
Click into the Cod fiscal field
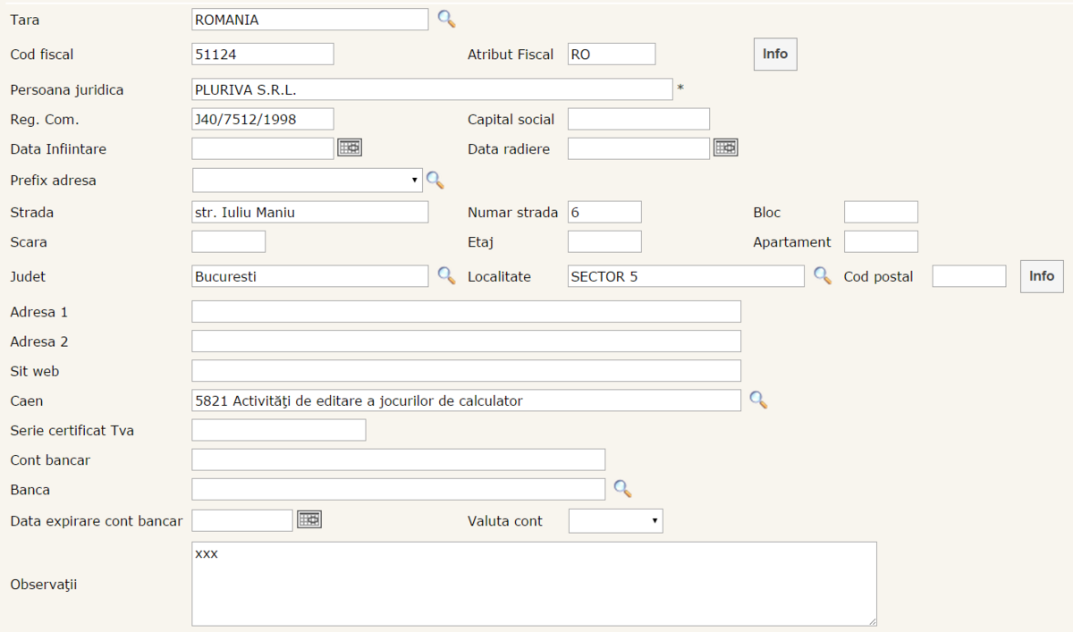click(263, 55)
